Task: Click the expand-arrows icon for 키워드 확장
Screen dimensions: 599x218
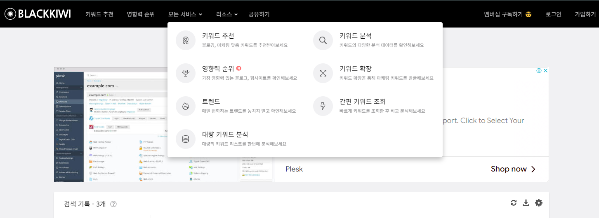Action: click(323, 73)
